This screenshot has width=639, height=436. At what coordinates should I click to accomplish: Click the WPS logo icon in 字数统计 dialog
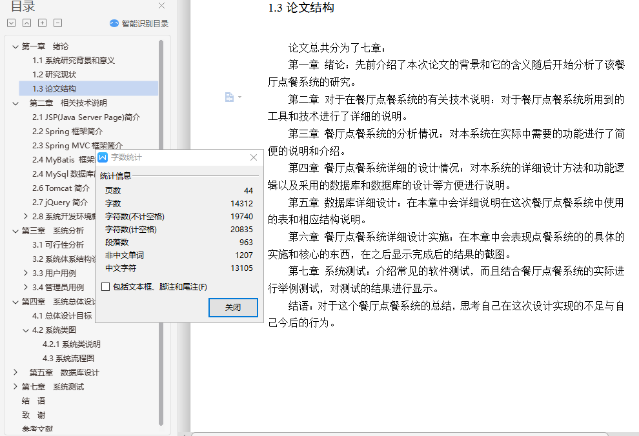103,157
